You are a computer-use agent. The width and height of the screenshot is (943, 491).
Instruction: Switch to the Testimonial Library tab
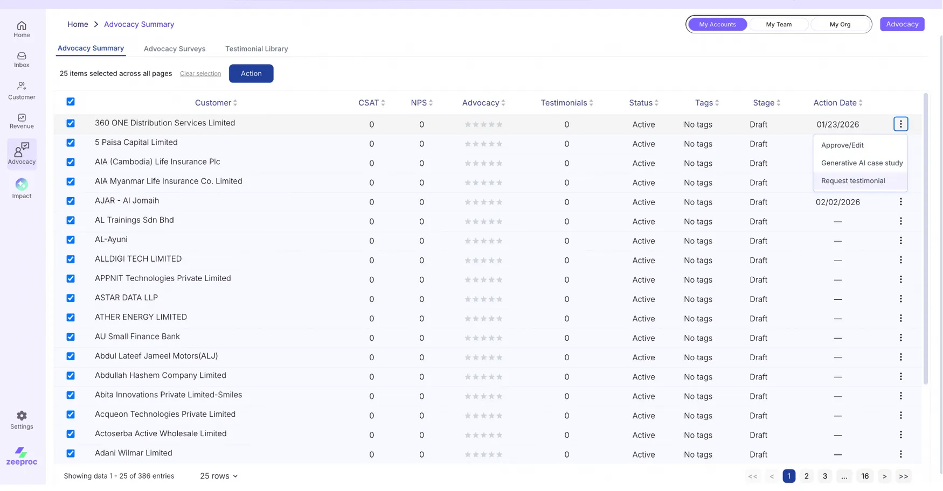pyautogui.click(x=256, y=48)
